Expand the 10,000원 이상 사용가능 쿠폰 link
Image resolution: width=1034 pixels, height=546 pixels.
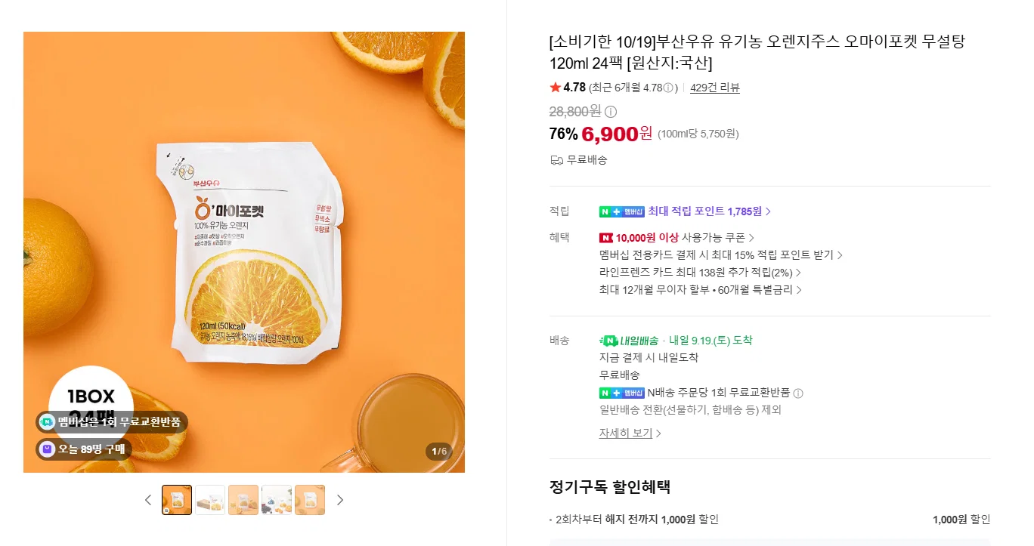pyautogui.click(x=676, y=238)
